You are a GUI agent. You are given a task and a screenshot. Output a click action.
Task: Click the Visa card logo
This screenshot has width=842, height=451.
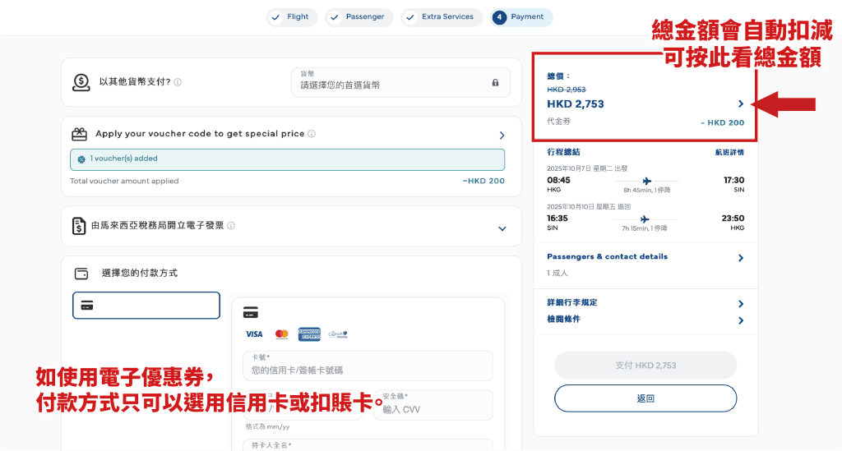[x=254, y=334]
